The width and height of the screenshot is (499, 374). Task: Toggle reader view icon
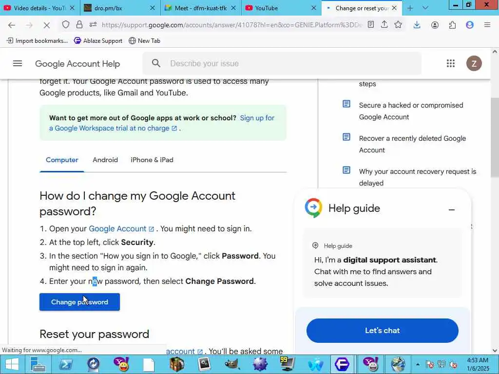(371, 24)
